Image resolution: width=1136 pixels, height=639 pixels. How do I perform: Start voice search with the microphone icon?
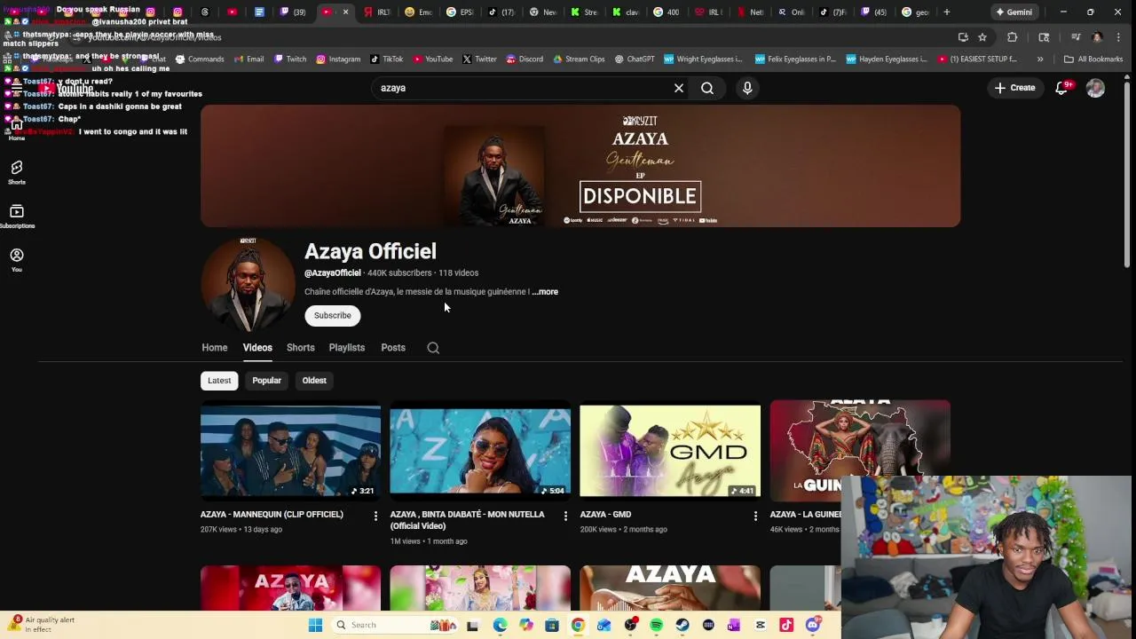tap(747, 88)
